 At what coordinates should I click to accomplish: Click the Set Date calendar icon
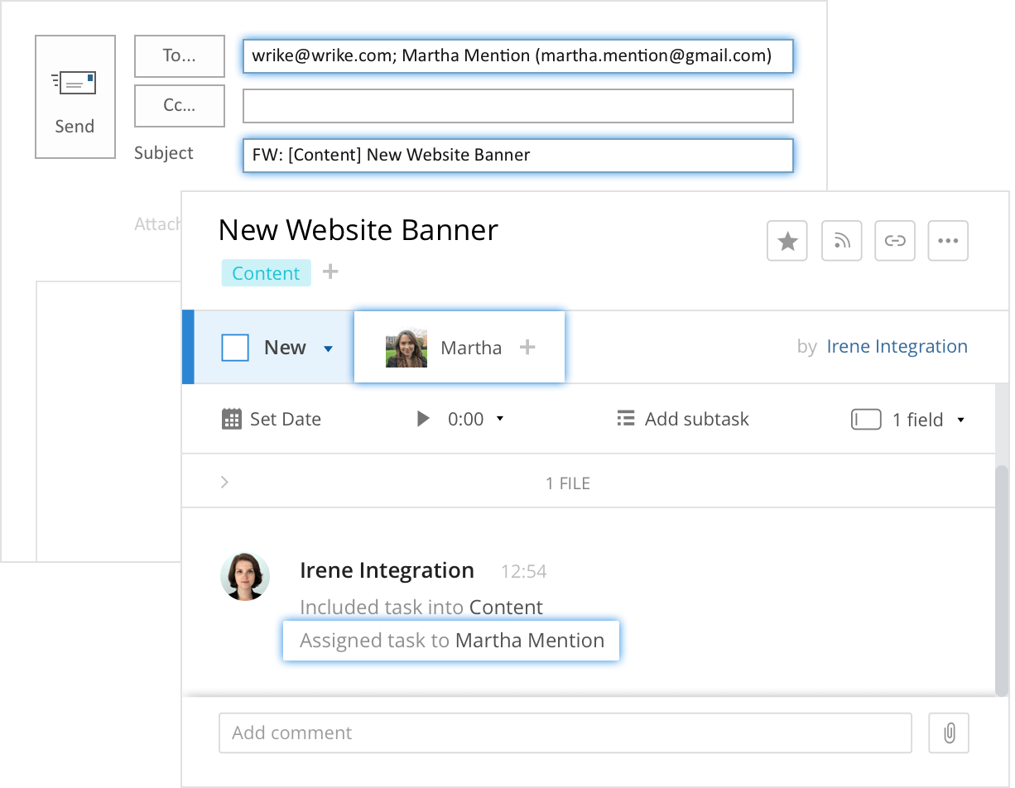(x=232, y=419)
